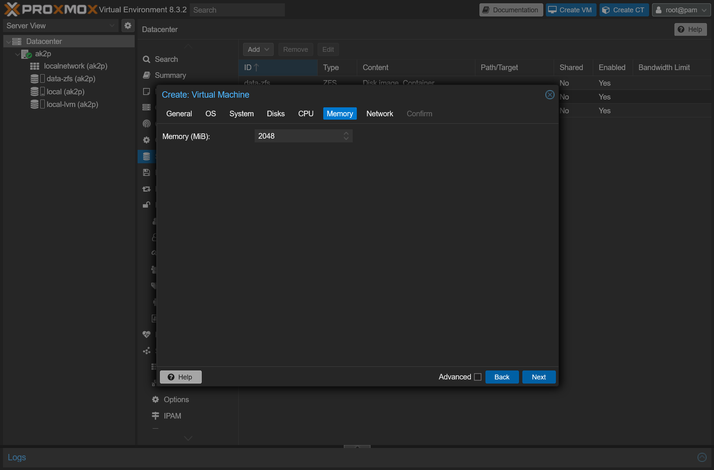The image size is (714, 470).
Task: Click the HA heartbeat icon
Action: coord(147,334)
